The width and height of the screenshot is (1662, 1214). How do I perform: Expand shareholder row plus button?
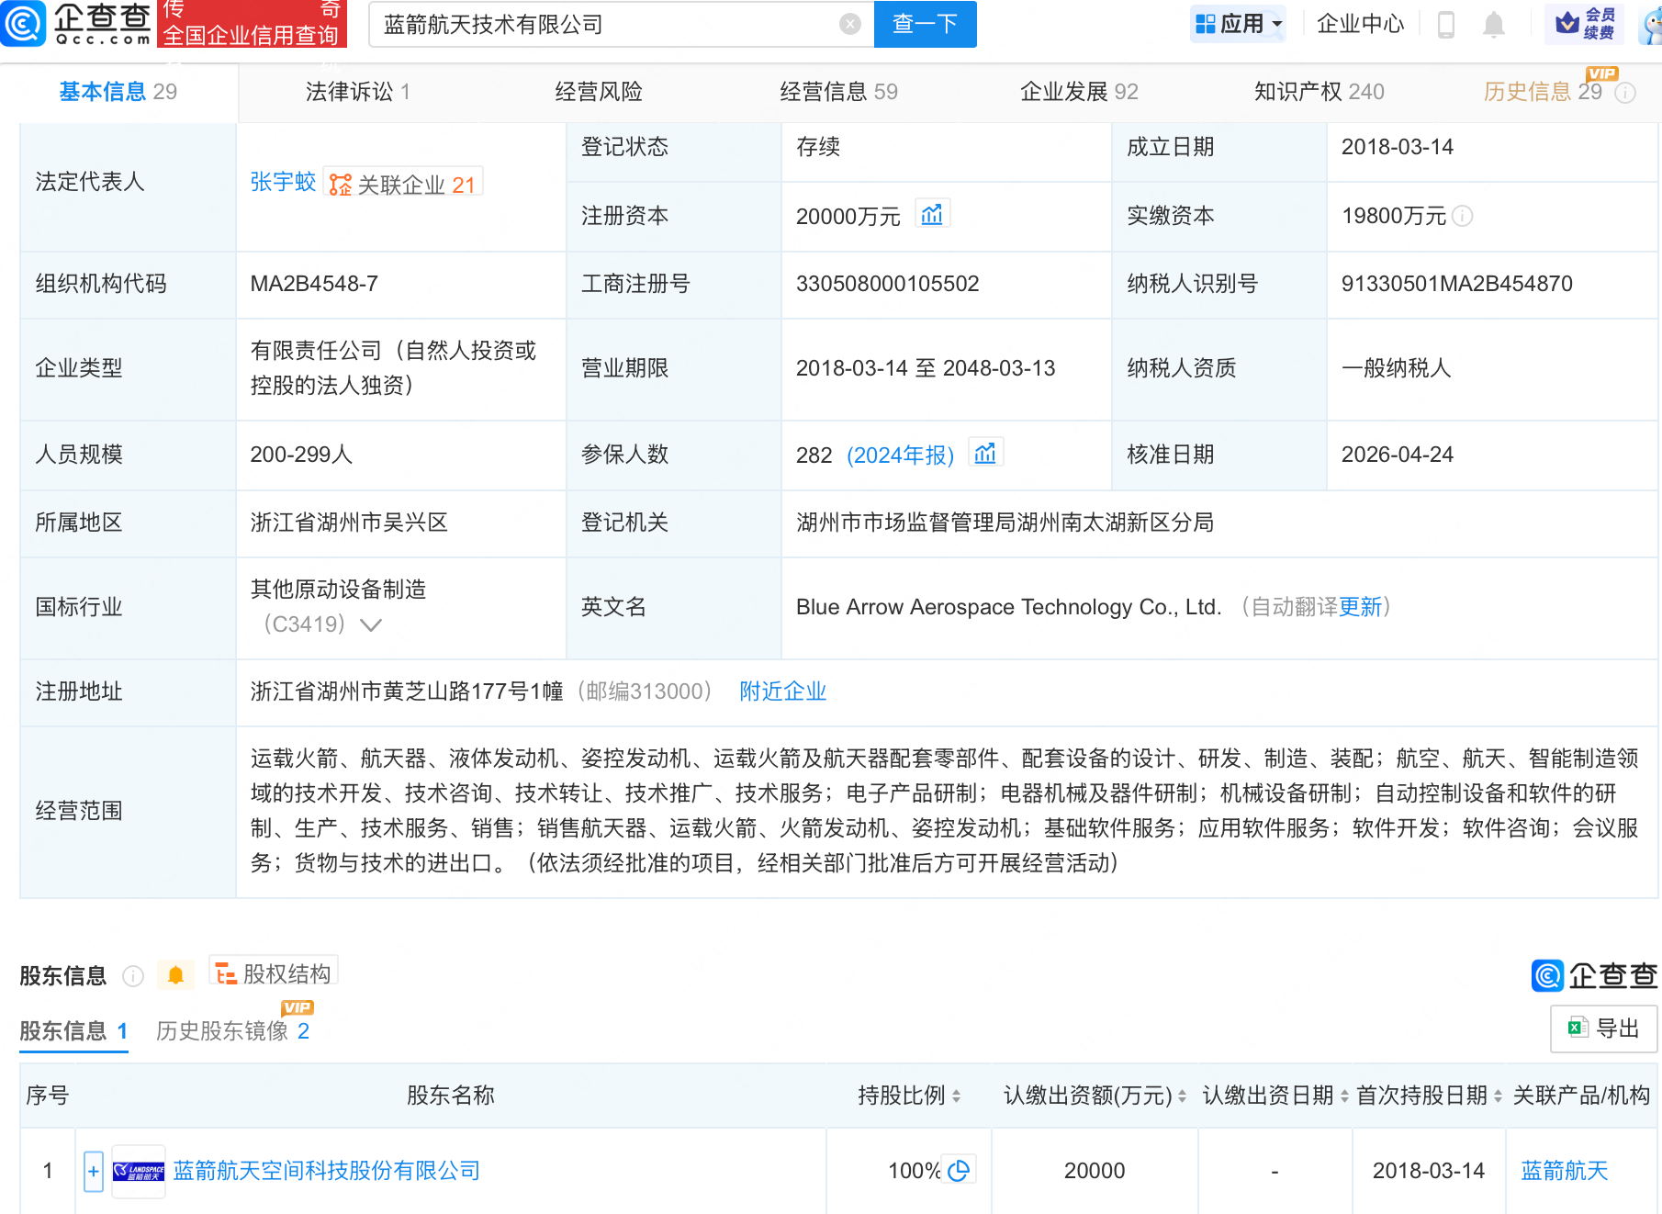(x=93, y=1171)
